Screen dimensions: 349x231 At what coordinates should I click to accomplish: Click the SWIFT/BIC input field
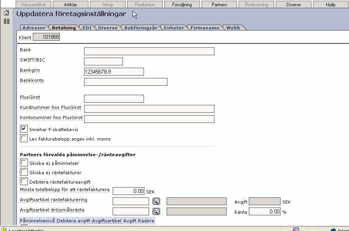click(x=104, y=61)
